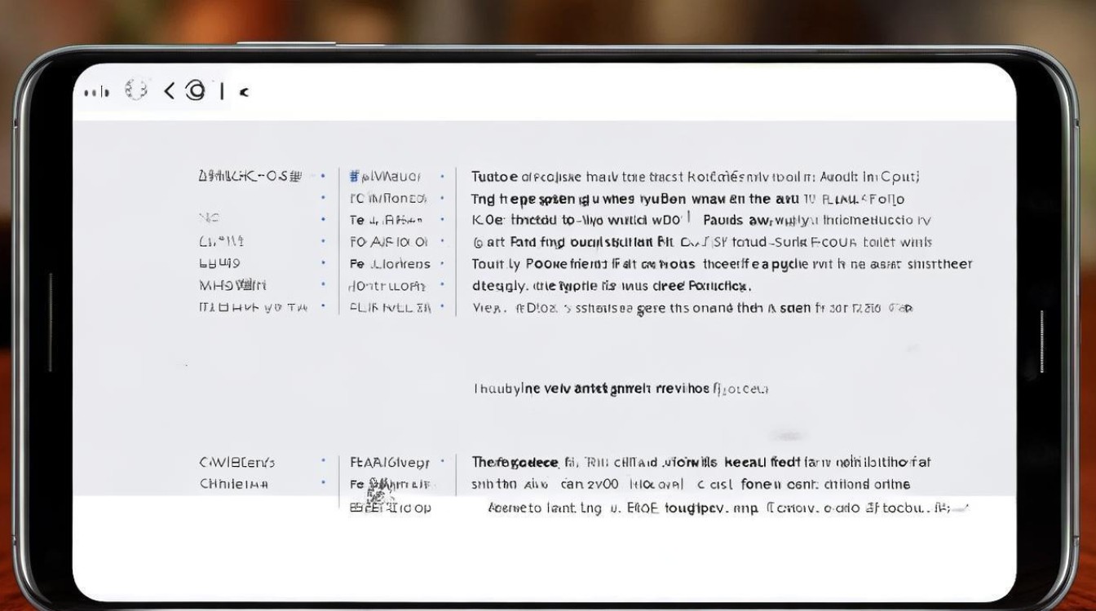The width and height of the screenshot is (1096, 611).
Task: Select the "LBU19" row in left column
Action: 219,264
